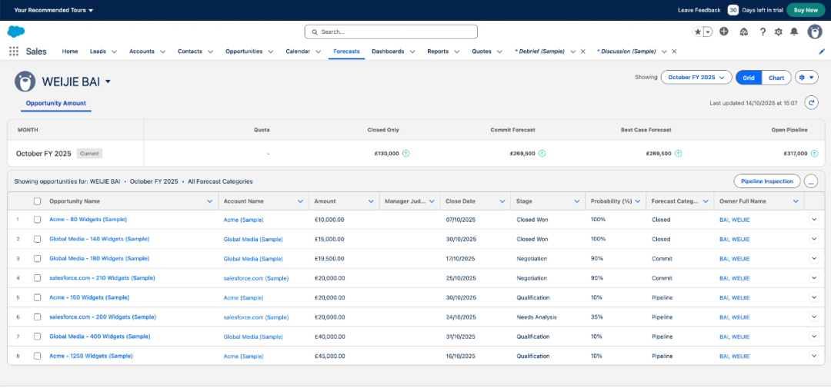
Task: Check the Global Media - 140 Widgets row
Action: [37, 239]
